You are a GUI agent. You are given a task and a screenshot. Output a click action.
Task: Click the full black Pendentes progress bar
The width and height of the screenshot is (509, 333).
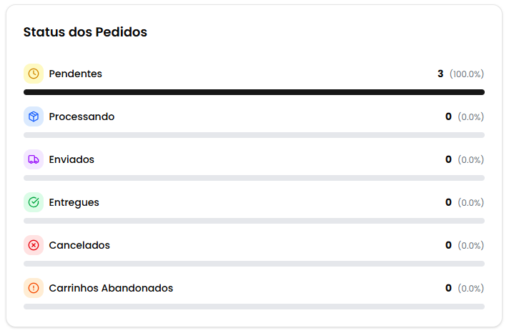coord(254,92)
